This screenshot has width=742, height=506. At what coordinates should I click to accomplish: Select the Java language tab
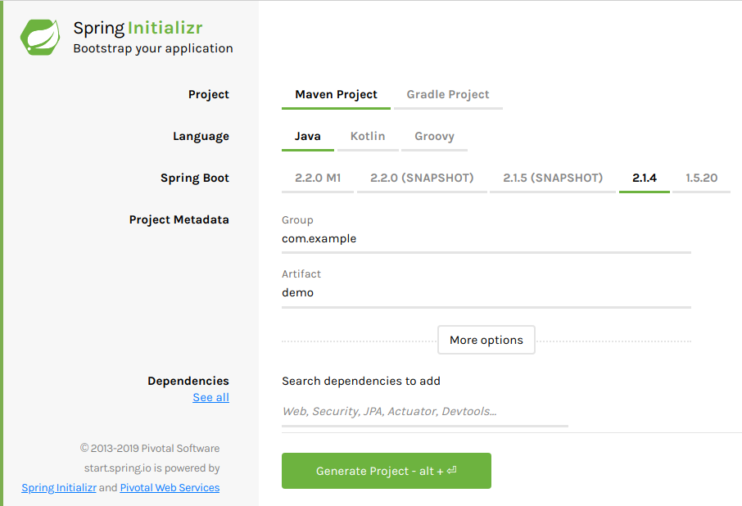pos(308,136)
